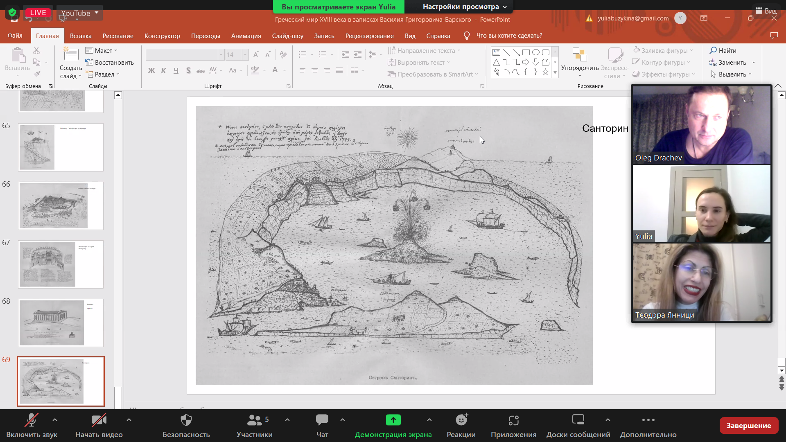The width and height of the screenshot is (786, 442).
Task: Click the font color A swatch
Action: (275, 70)
